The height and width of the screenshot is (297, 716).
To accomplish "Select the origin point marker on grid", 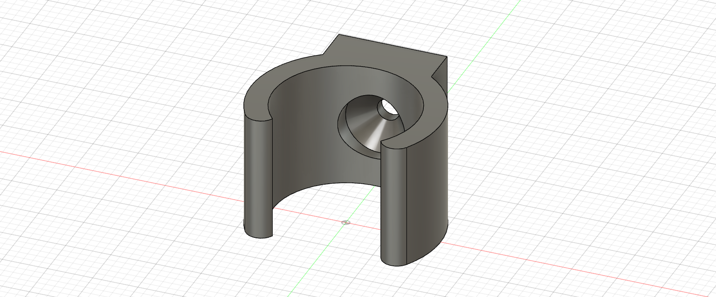I will 345,222.
